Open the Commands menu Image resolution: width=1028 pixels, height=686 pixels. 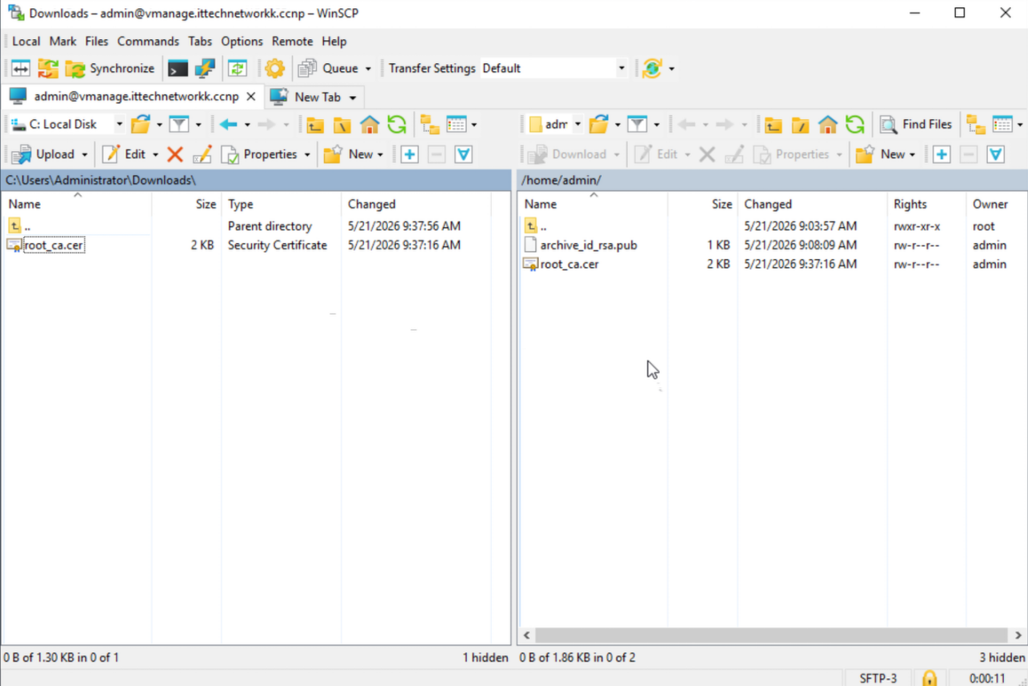(147, 42)
